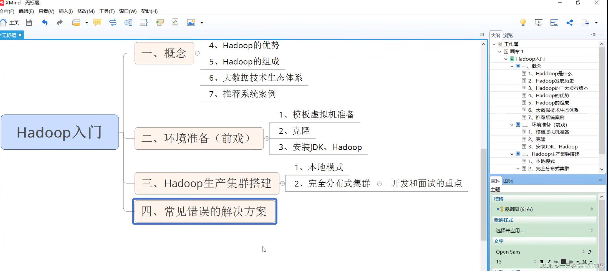
Task: Open the 插入(I) menu
Action: pyautogui.click(x=66, y=11)
